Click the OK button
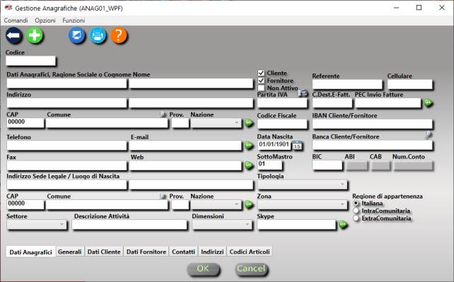The height and width of the screenshot is (282, 454). pyautogui.click(x=203, y=269)
